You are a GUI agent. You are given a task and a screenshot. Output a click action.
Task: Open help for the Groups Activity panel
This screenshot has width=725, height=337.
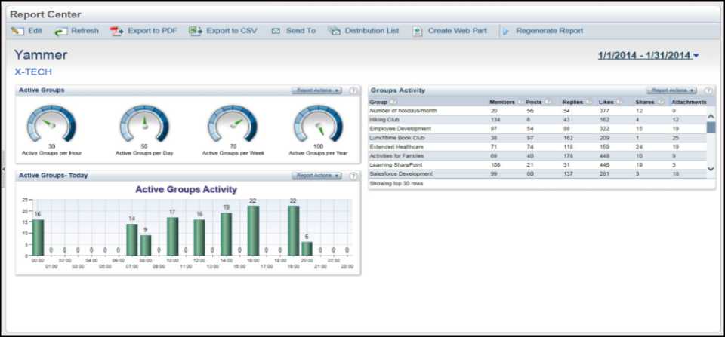click(708, 90)
